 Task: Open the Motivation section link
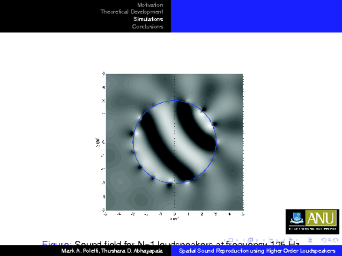click(150, 5)
